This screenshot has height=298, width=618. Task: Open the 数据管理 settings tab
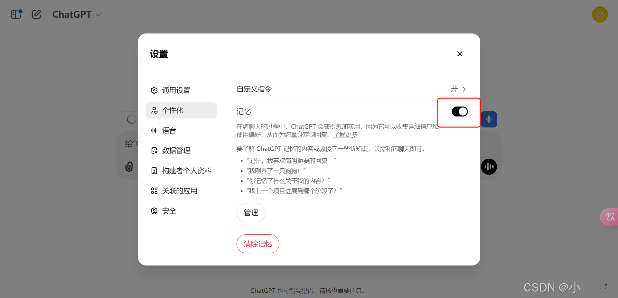tap(181, 151)
